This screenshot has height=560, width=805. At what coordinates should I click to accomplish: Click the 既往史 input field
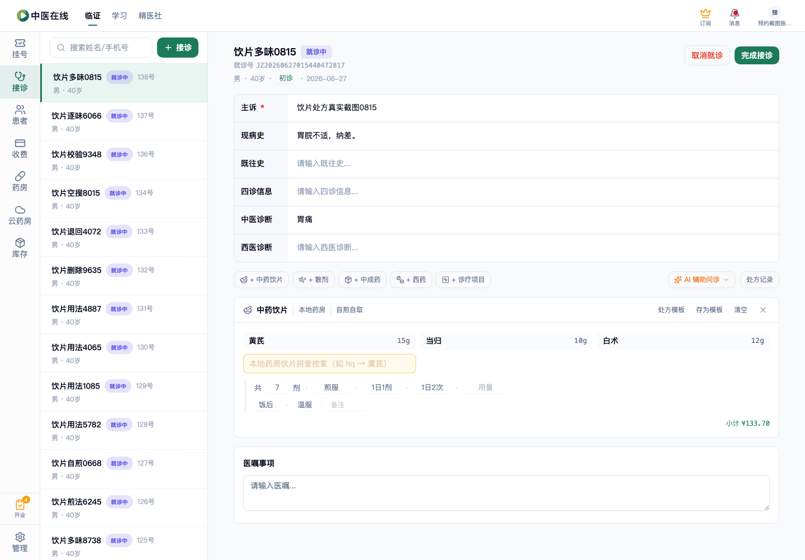[533, 164]
